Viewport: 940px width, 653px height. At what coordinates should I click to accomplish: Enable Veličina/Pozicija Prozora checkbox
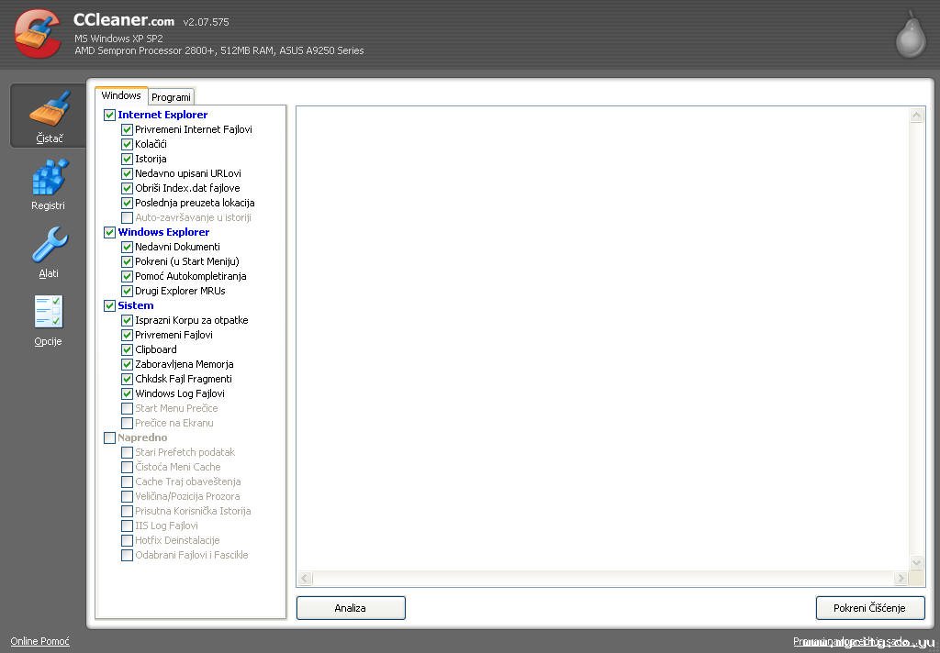pyautogui.click(x=127, y=497)
